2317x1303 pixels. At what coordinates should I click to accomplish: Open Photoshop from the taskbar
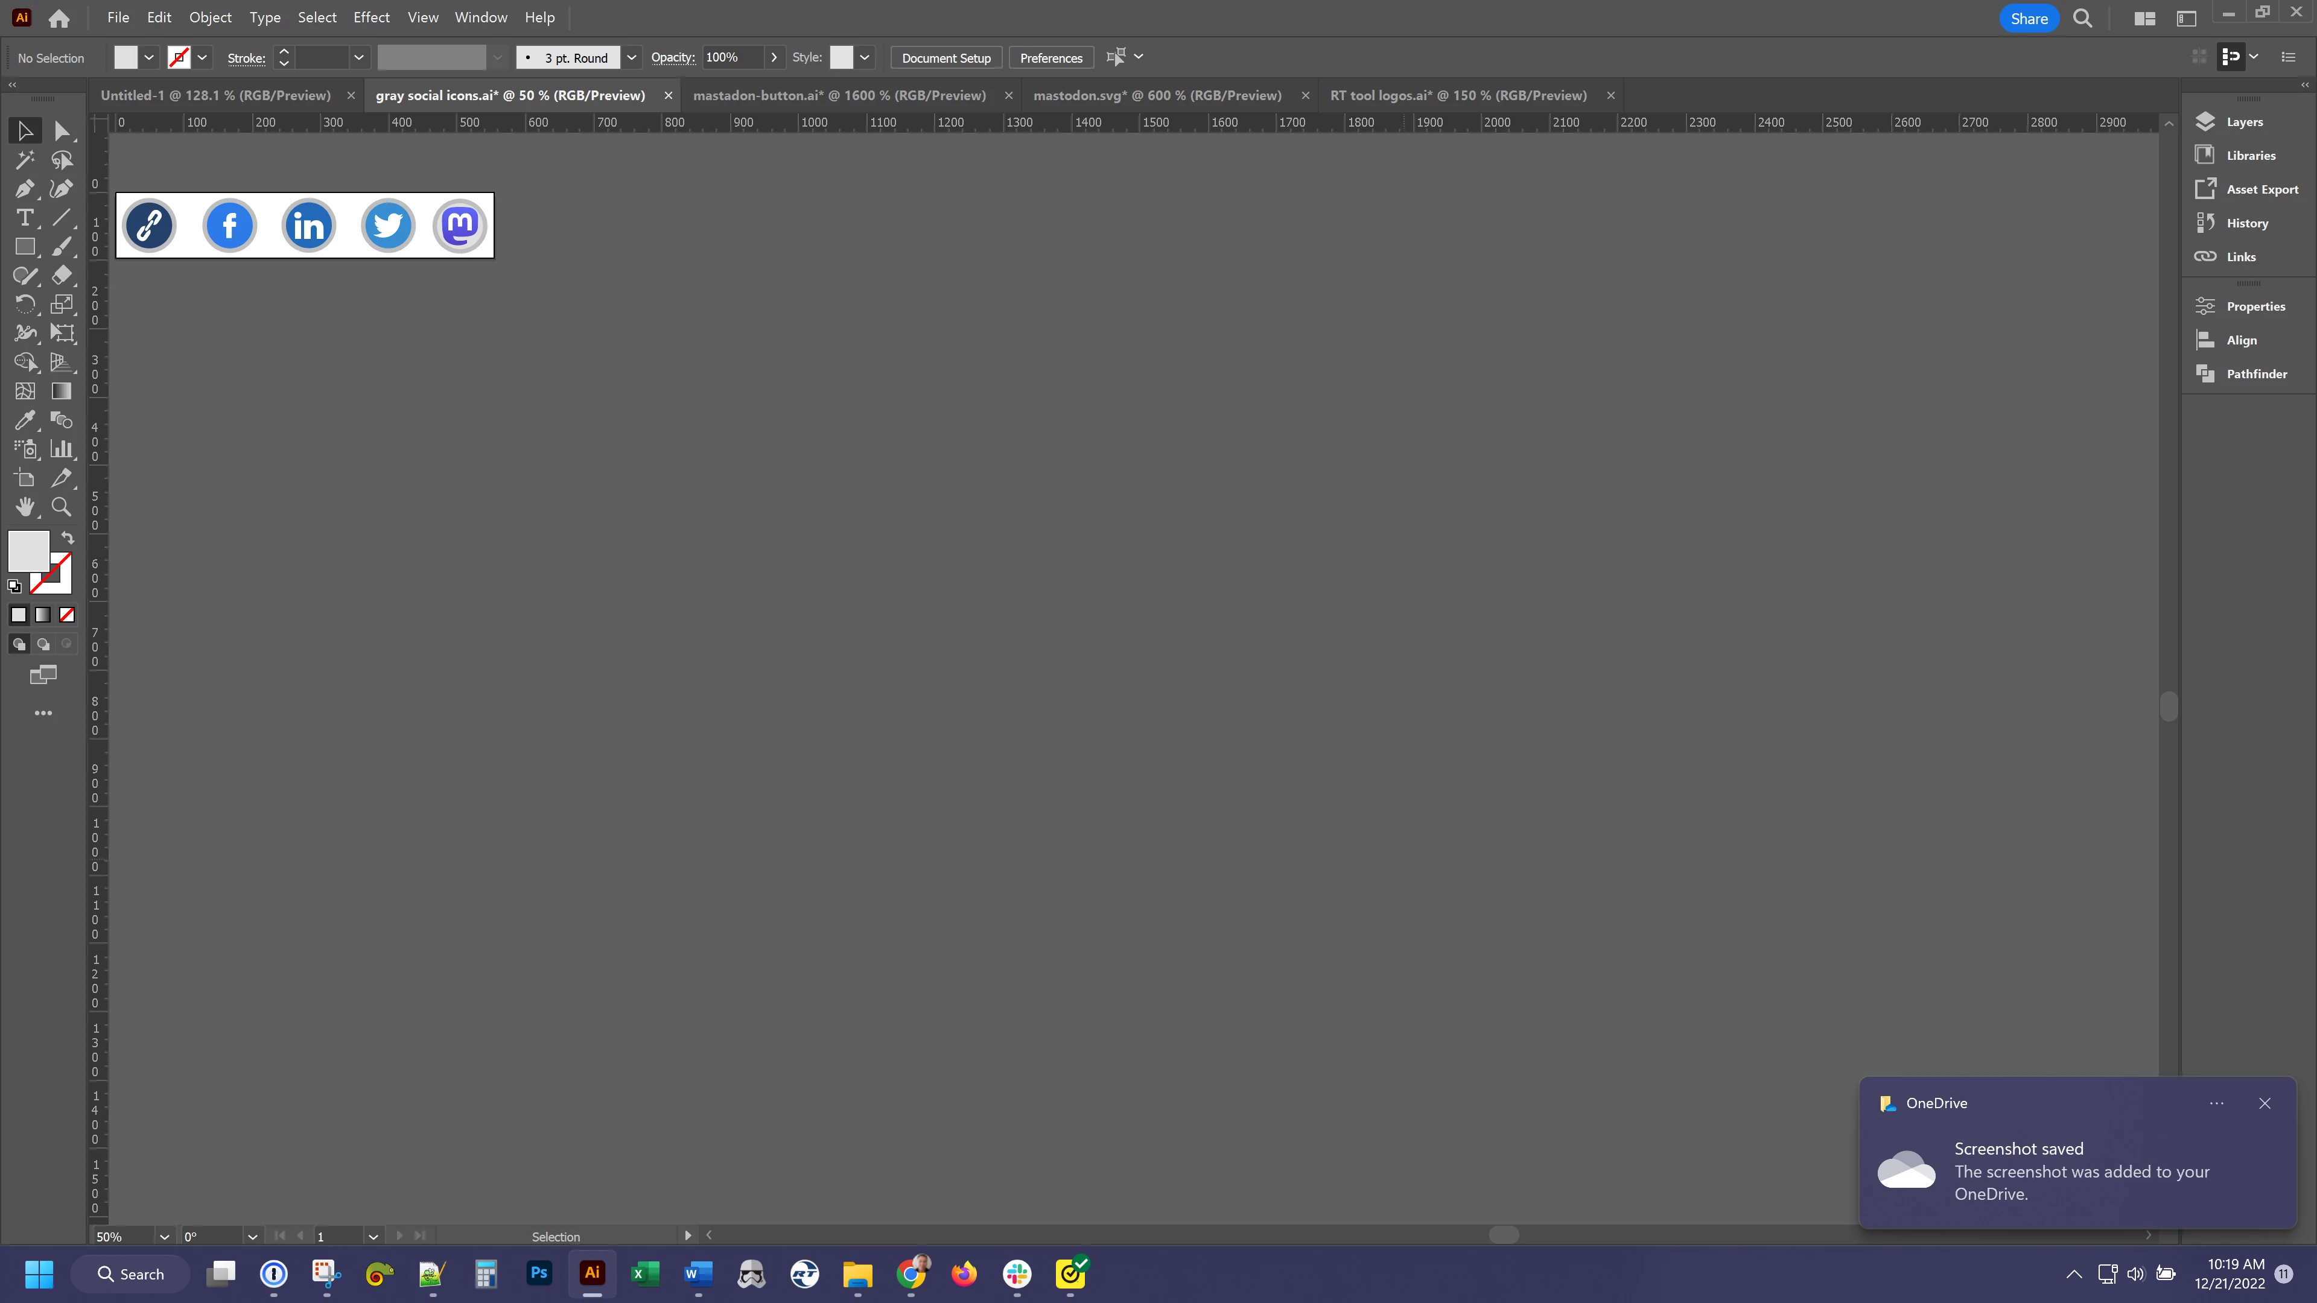[x=539, y=1273]
